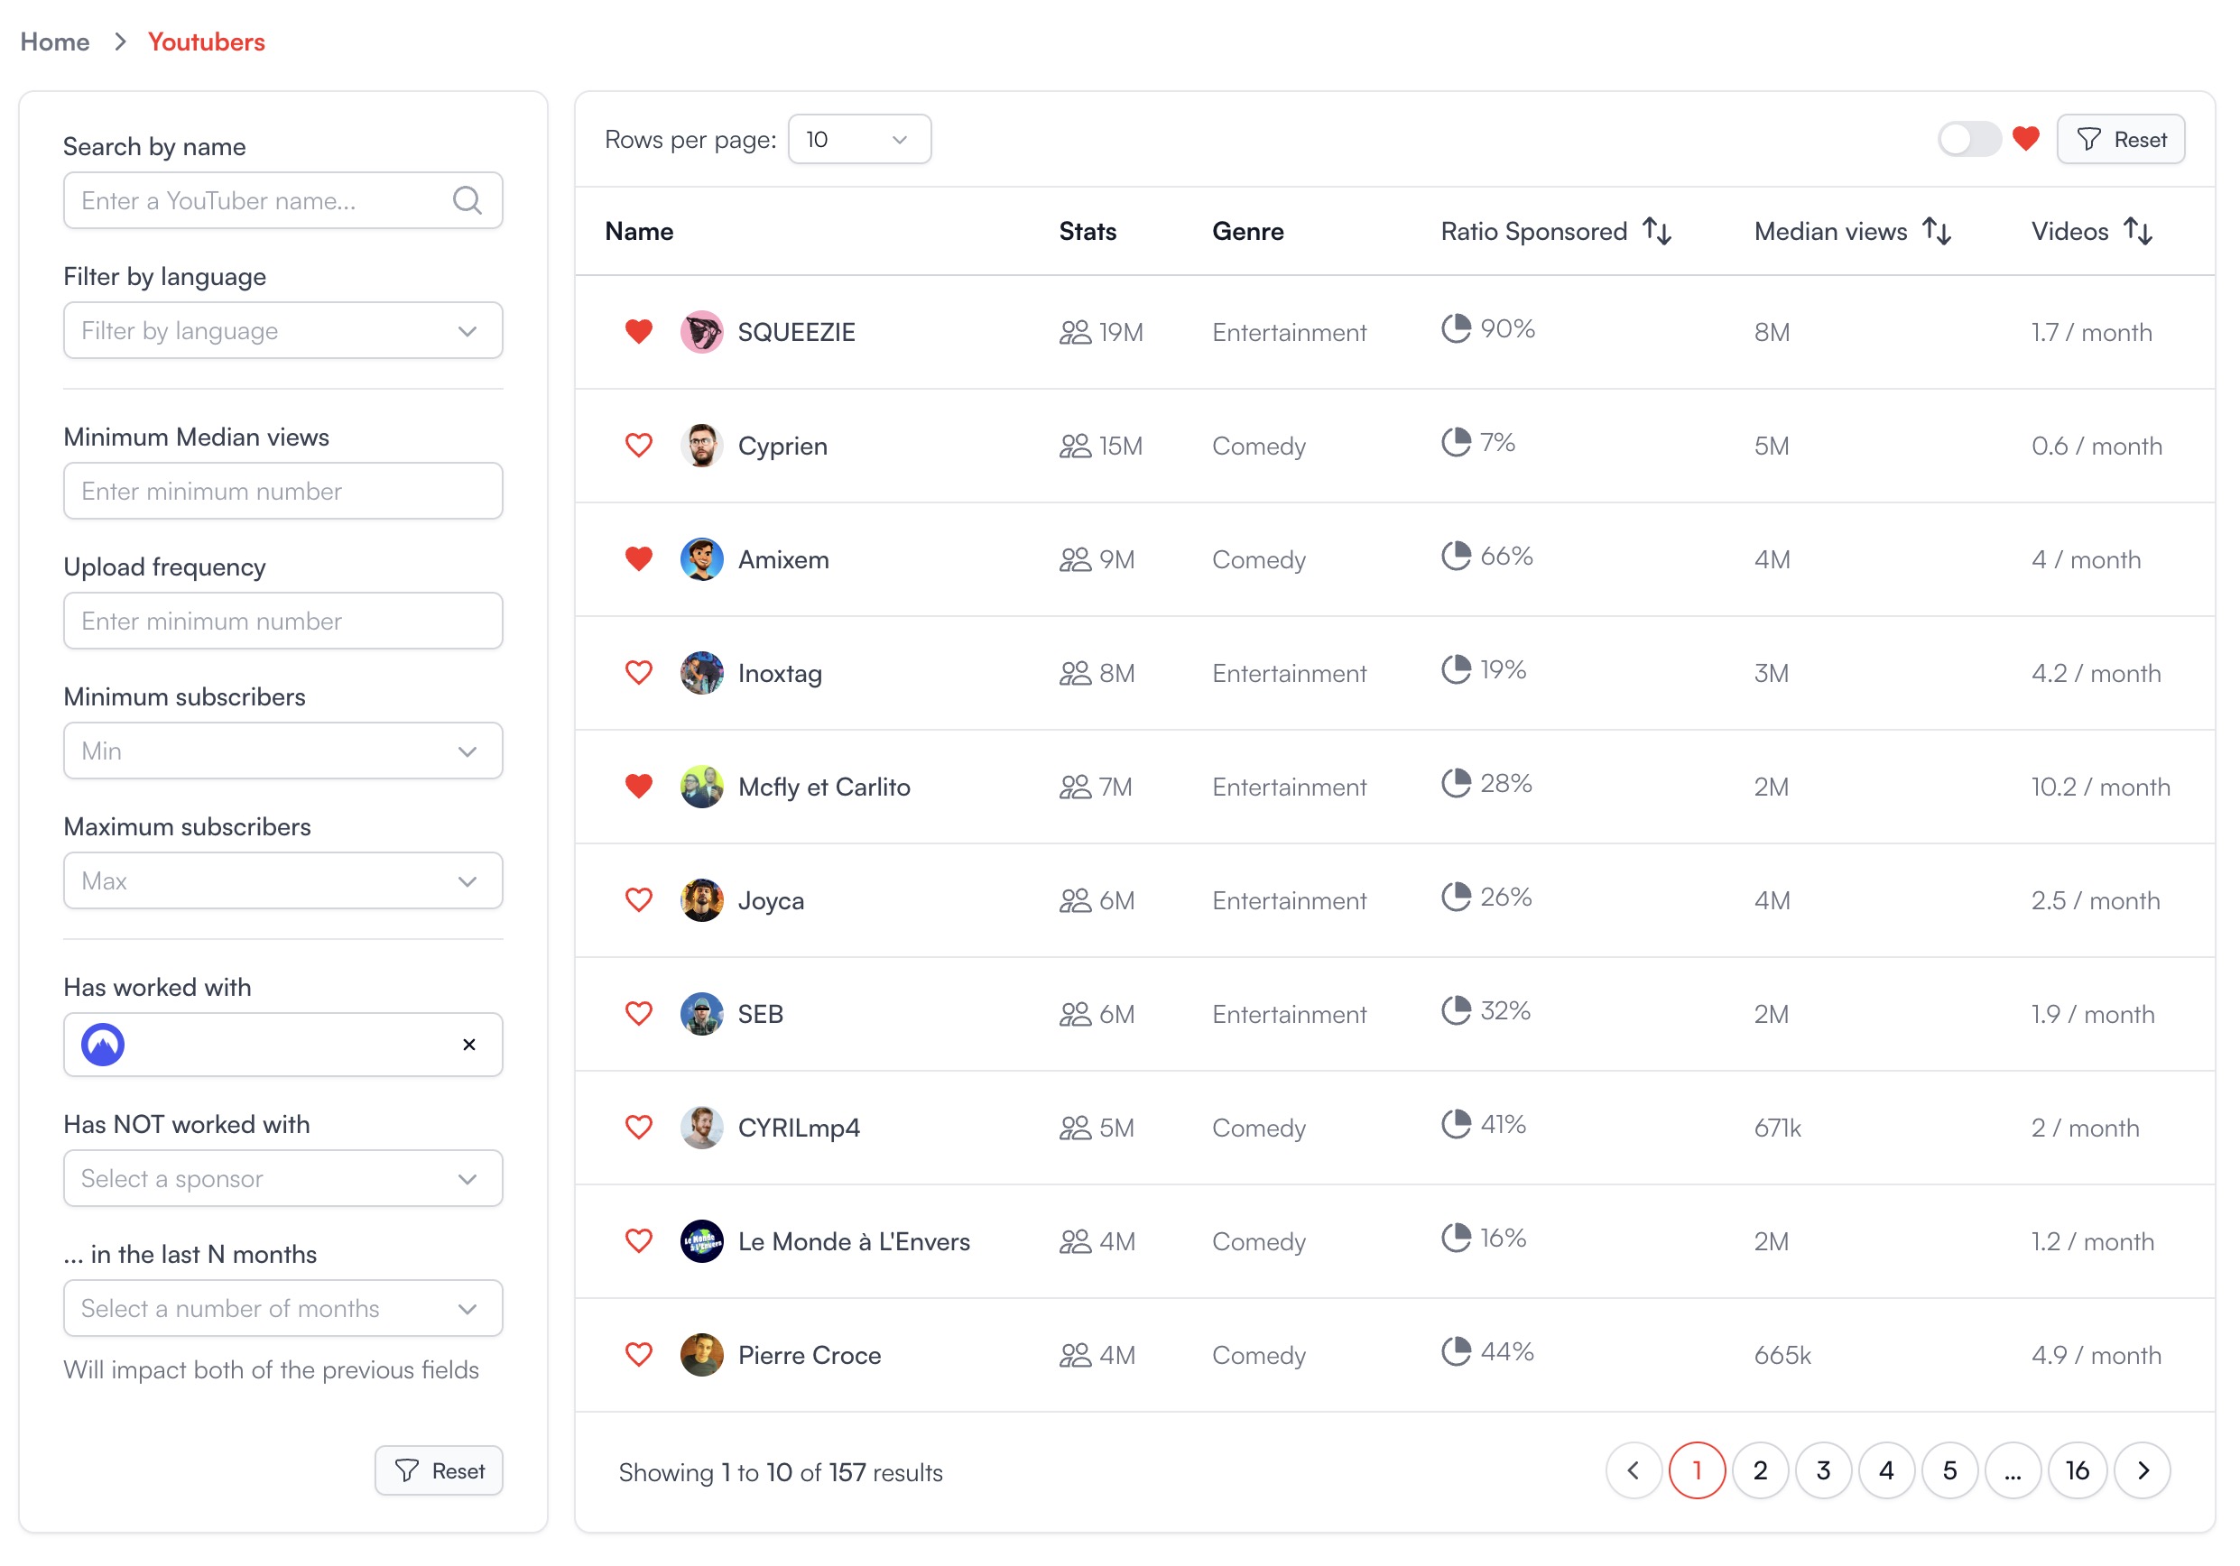Open the Mcfly et Carlito name
This screenshot has width=2240, height=1566.
pos(823,787)
